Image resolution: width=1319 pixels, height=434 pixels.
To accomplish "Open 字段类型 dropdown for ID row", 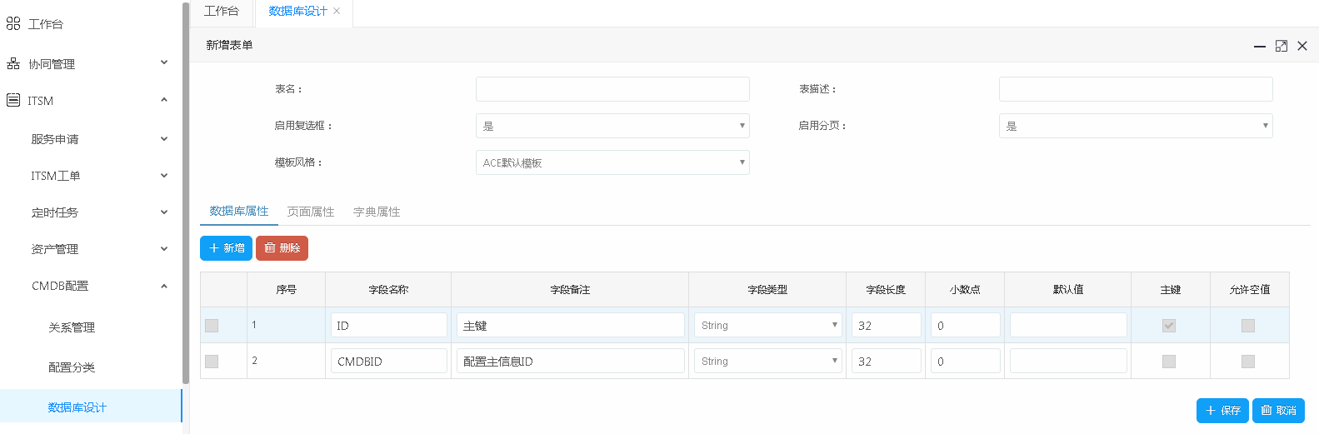I will coord(767,326).
